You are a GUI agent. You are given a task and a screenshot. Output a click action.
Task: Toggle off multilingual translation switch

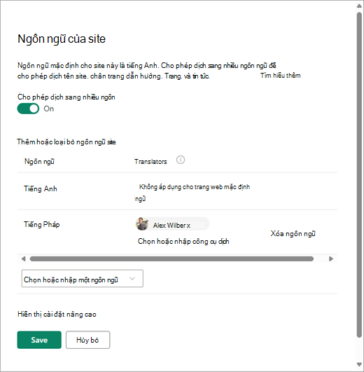pyautogui.click(x=28, y=109)
